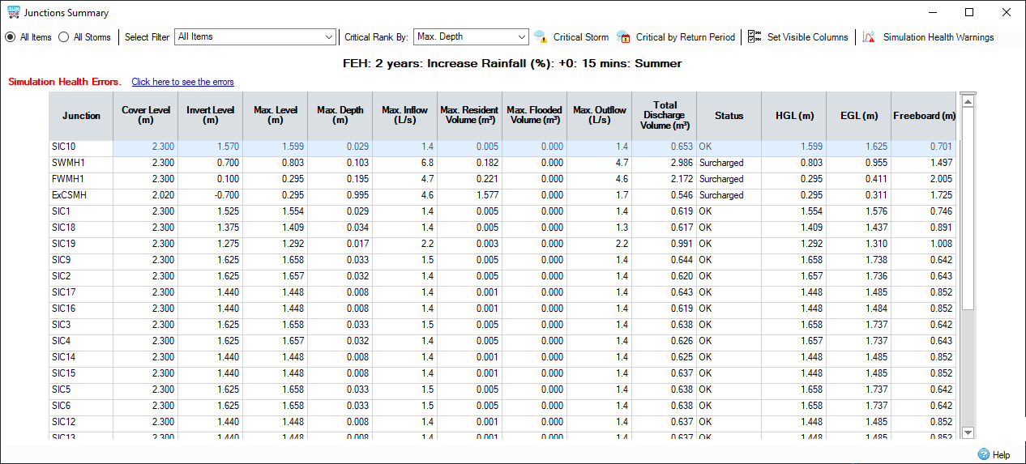The height and width of the screenshot is (464, 1026).
Task: Open the Critical Rank By dropdown
Action: pos(471,36)
